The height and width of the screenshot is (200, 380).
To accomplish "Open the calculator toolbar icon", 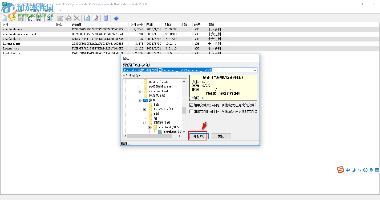I will [106, 18].
